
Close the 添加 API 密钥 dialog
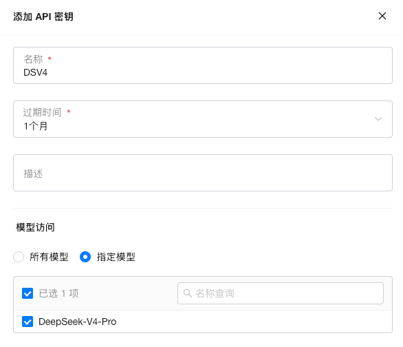pos(382,16)
